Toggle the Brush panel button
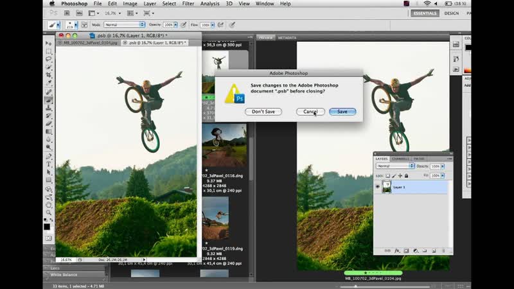Viewport: 514px width, 289px height. pyautogui.click(x=84, y=25)
